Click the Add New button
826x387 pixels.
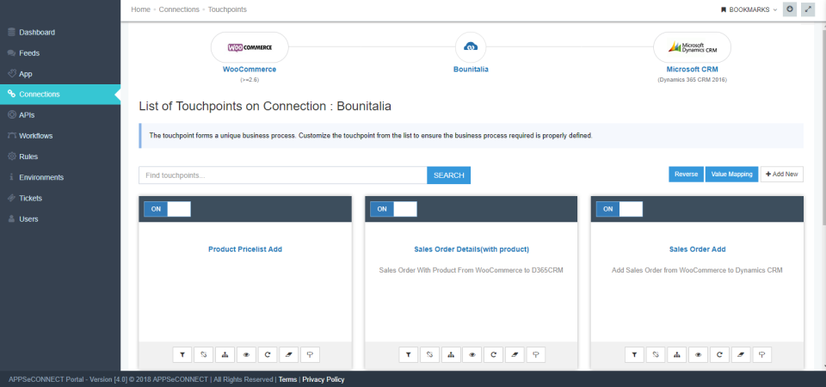coord(782,175)
